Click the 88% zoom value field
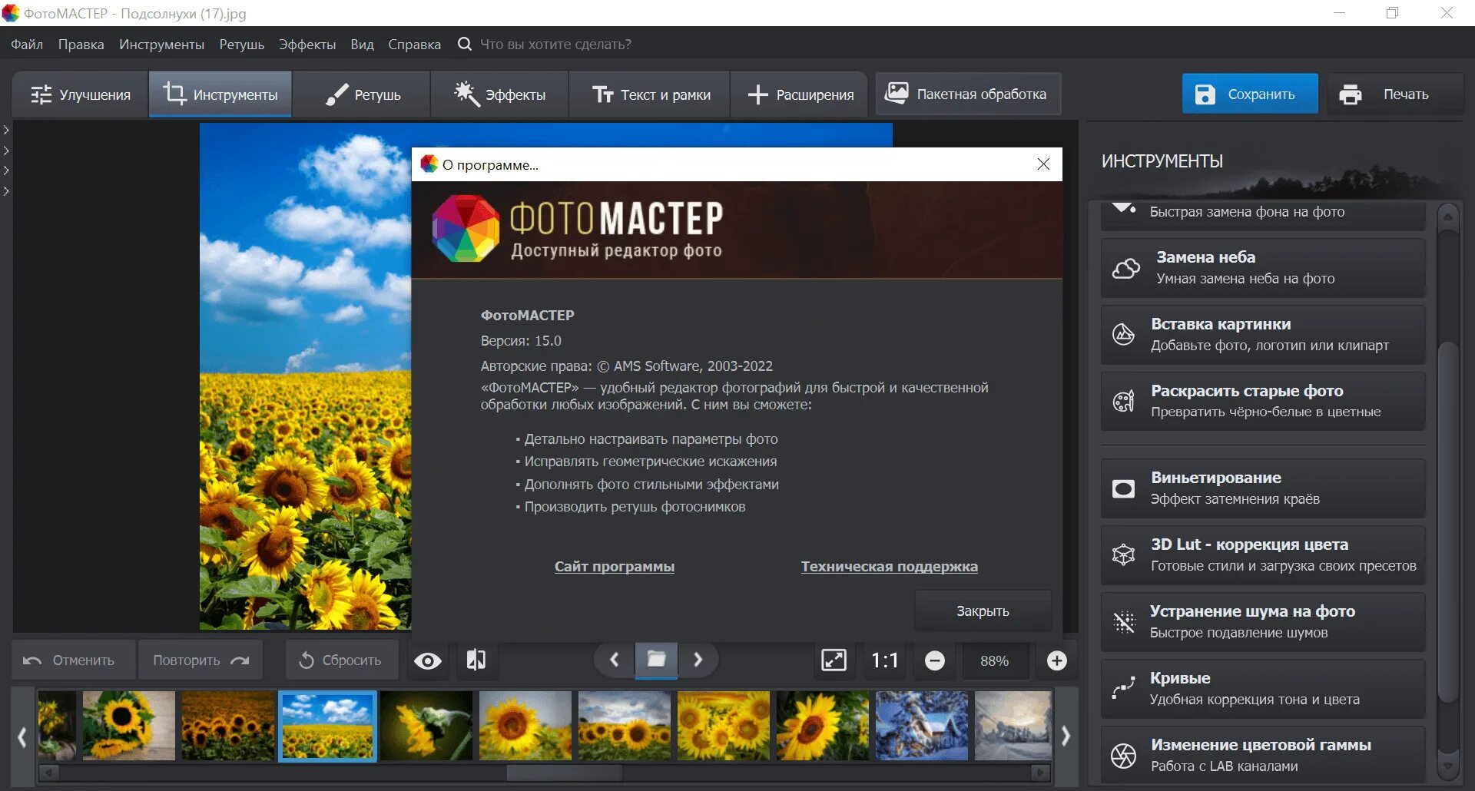1475x791 pixels. 995,660
